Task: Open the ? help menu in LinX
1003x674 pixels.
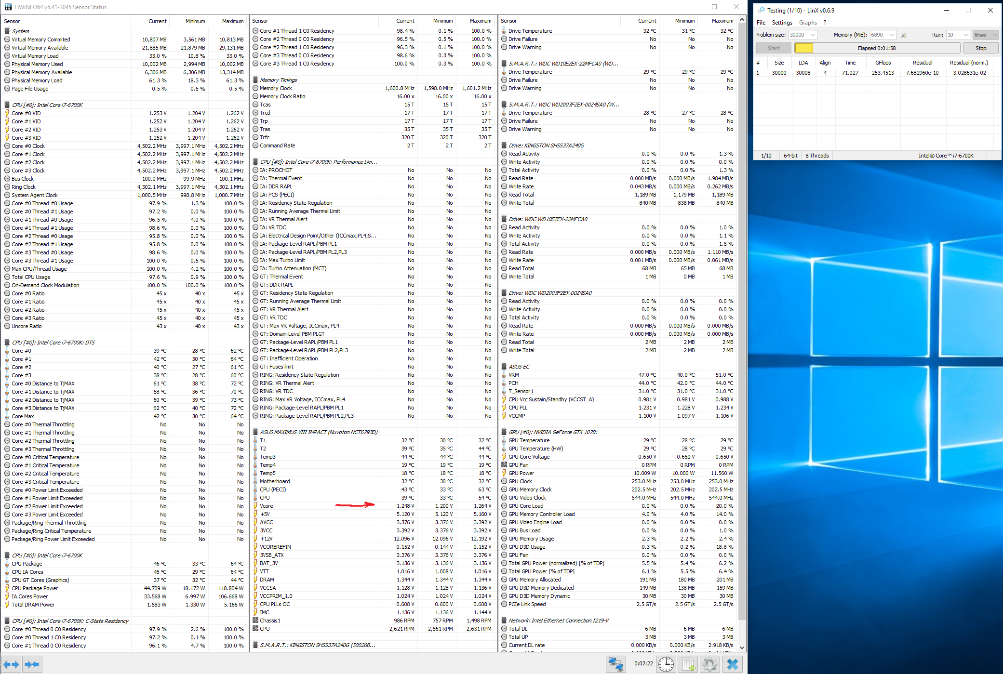Action: point(825,23)
